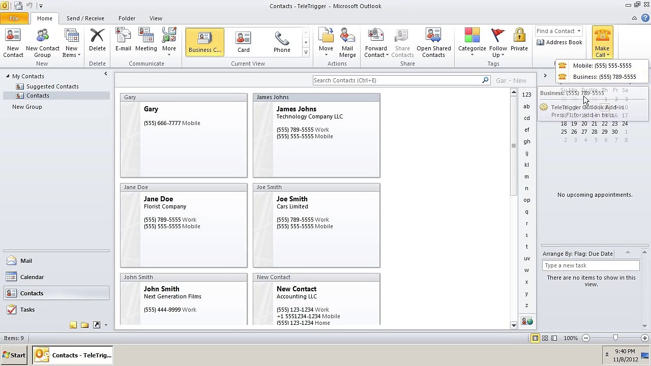Switch to the Folder tab
The image size is (651, 366).
pyautogui.click(x=127, y=18)
